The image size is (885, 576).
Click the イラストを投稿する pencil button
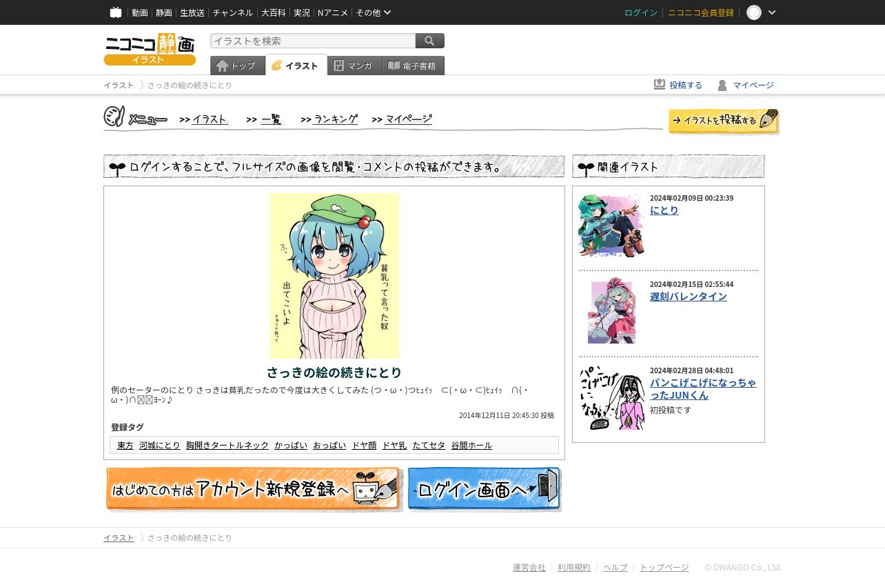point(724,121)
